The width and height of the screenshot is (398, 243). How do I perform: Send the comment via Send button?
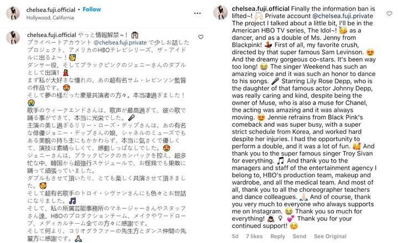(299, 236)
